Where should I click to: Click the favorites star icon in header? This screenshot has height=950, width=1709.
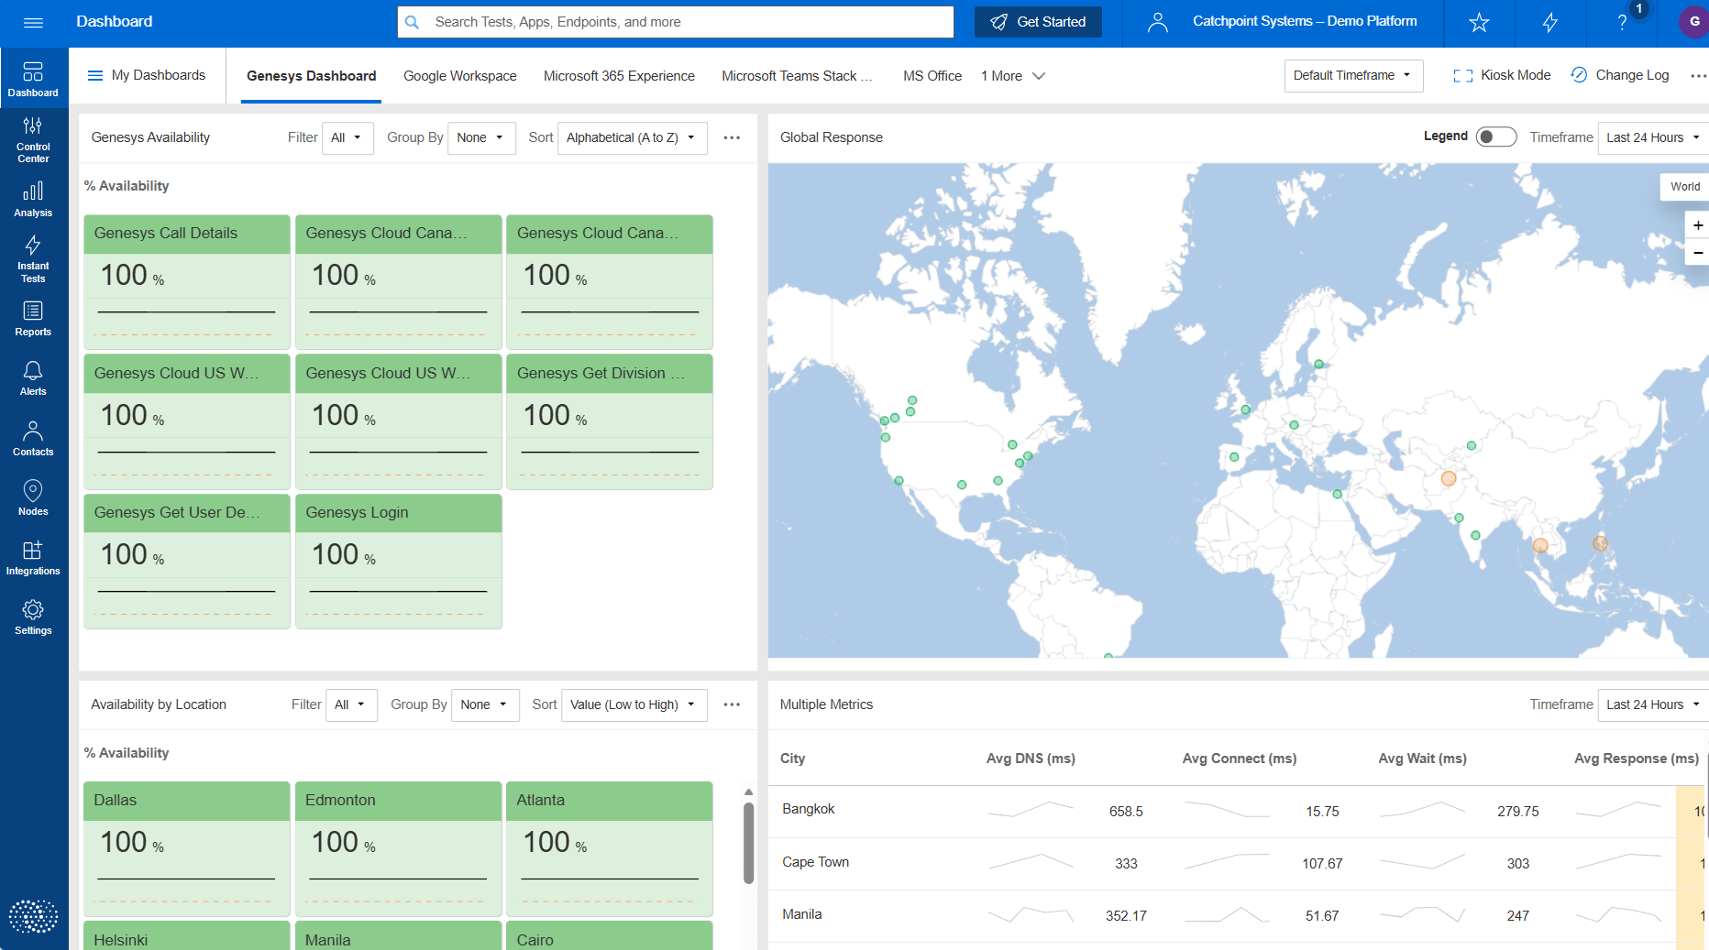click(x=1479, y=22)
